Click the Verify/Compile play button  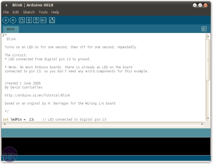[x=6, y=20]
